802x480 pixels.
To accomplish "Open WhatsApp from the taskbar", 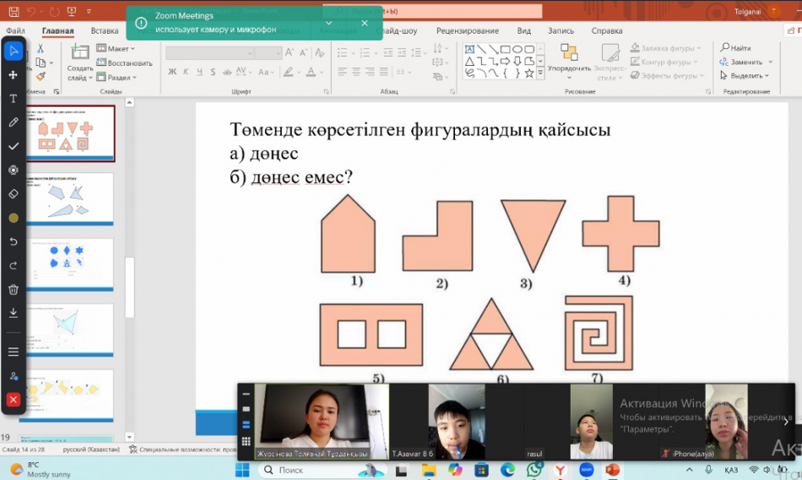I will (534, 469).
